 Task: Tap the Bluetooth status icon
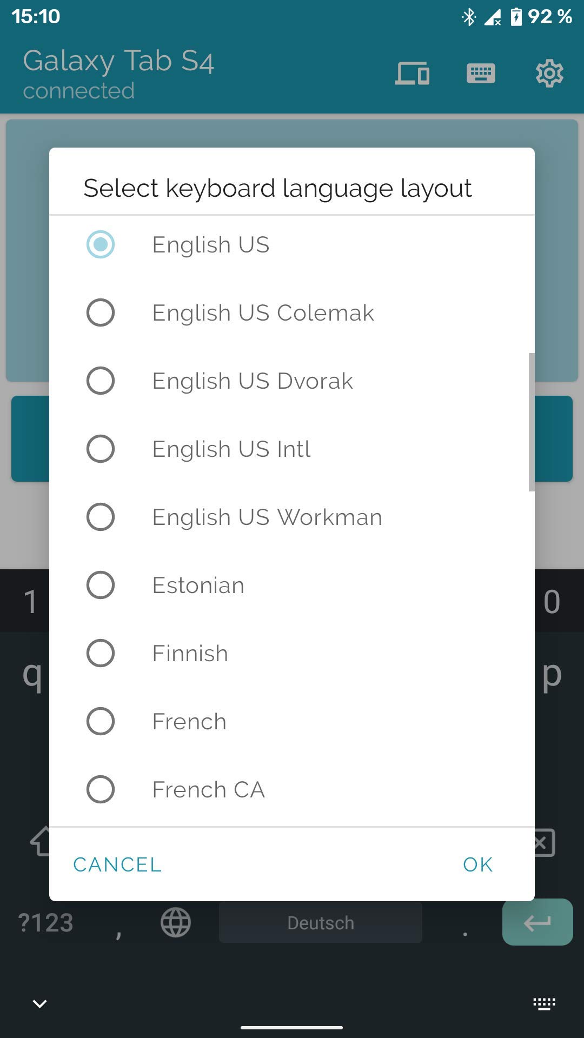point(468,17)
